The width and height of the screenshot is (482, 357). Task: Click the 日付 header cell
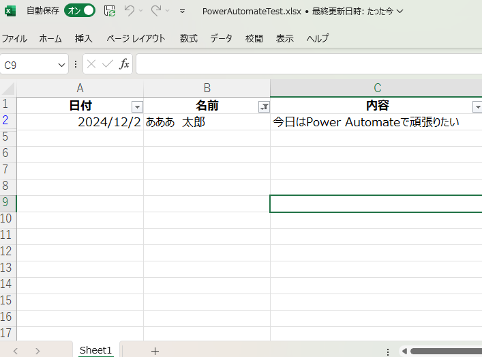[x=80, y=106]
